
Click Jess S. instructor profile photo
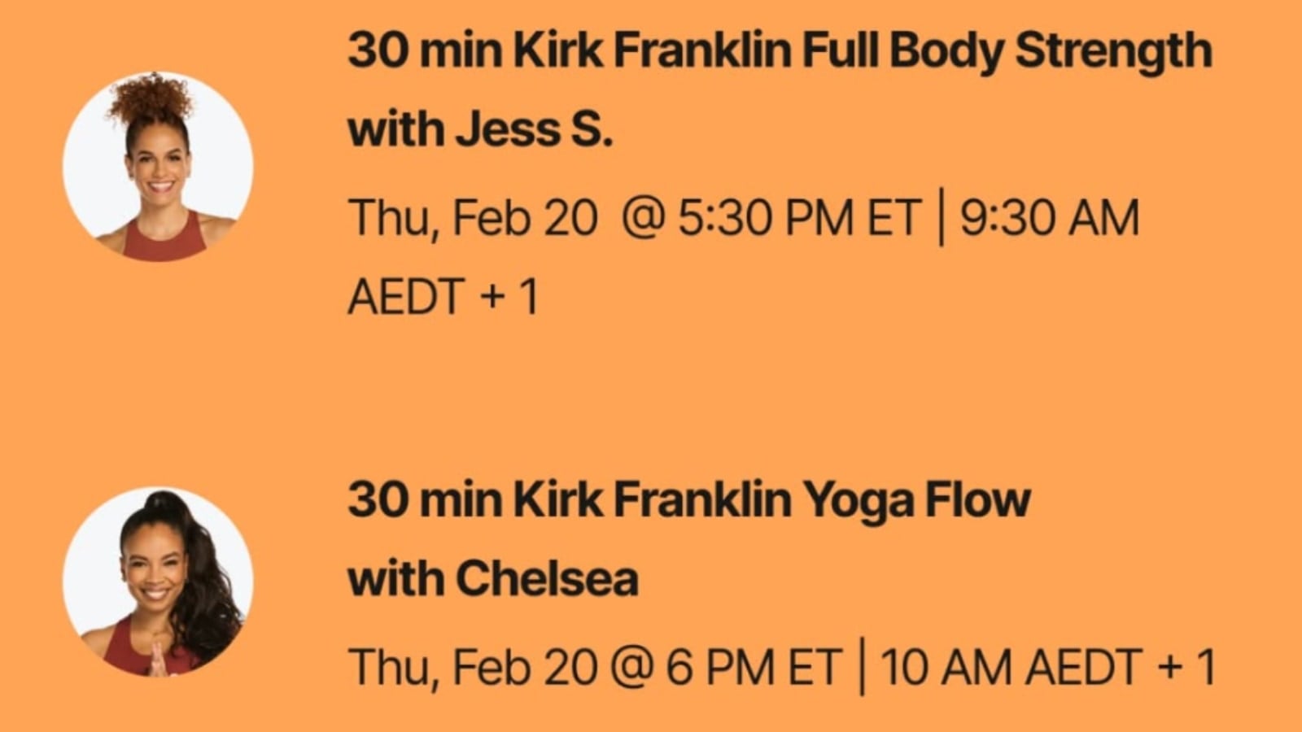point(158,166)
